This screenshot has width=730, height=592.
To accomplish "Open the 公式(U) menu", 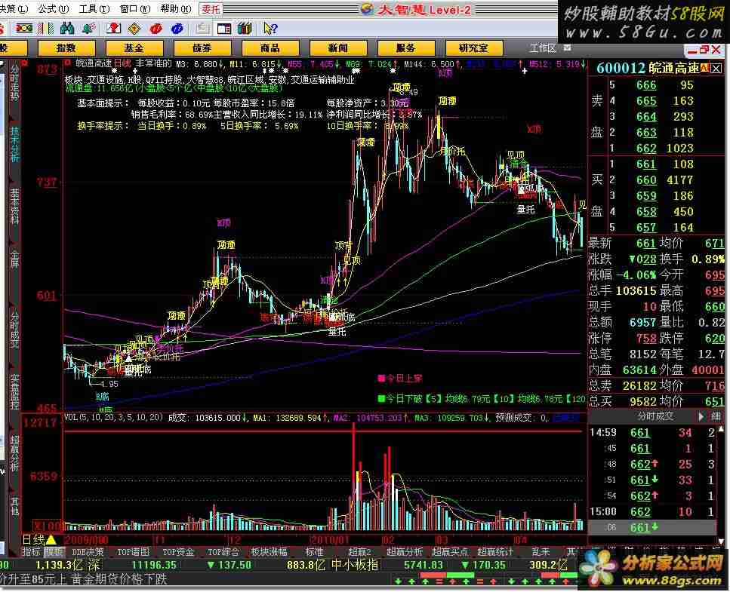I will (x=54, y=9).
